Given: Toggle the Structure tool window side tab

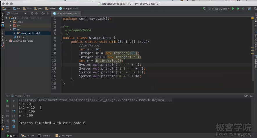Looking at the screenshot, I should (x=3, y=39).
